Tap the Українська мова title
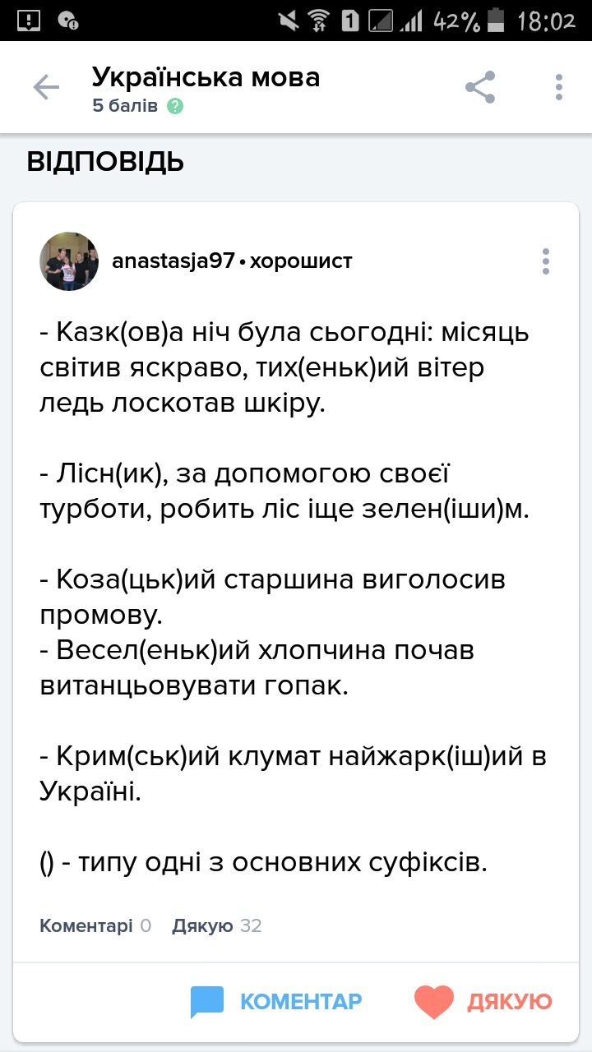 click(x=206, y=77)
